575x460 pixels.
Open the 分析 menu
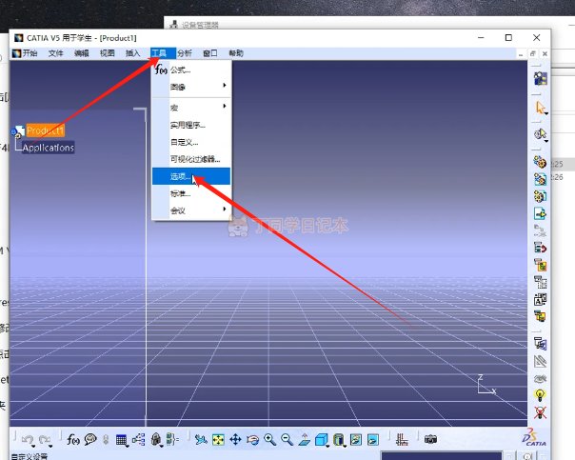click(x=184, y=53)
